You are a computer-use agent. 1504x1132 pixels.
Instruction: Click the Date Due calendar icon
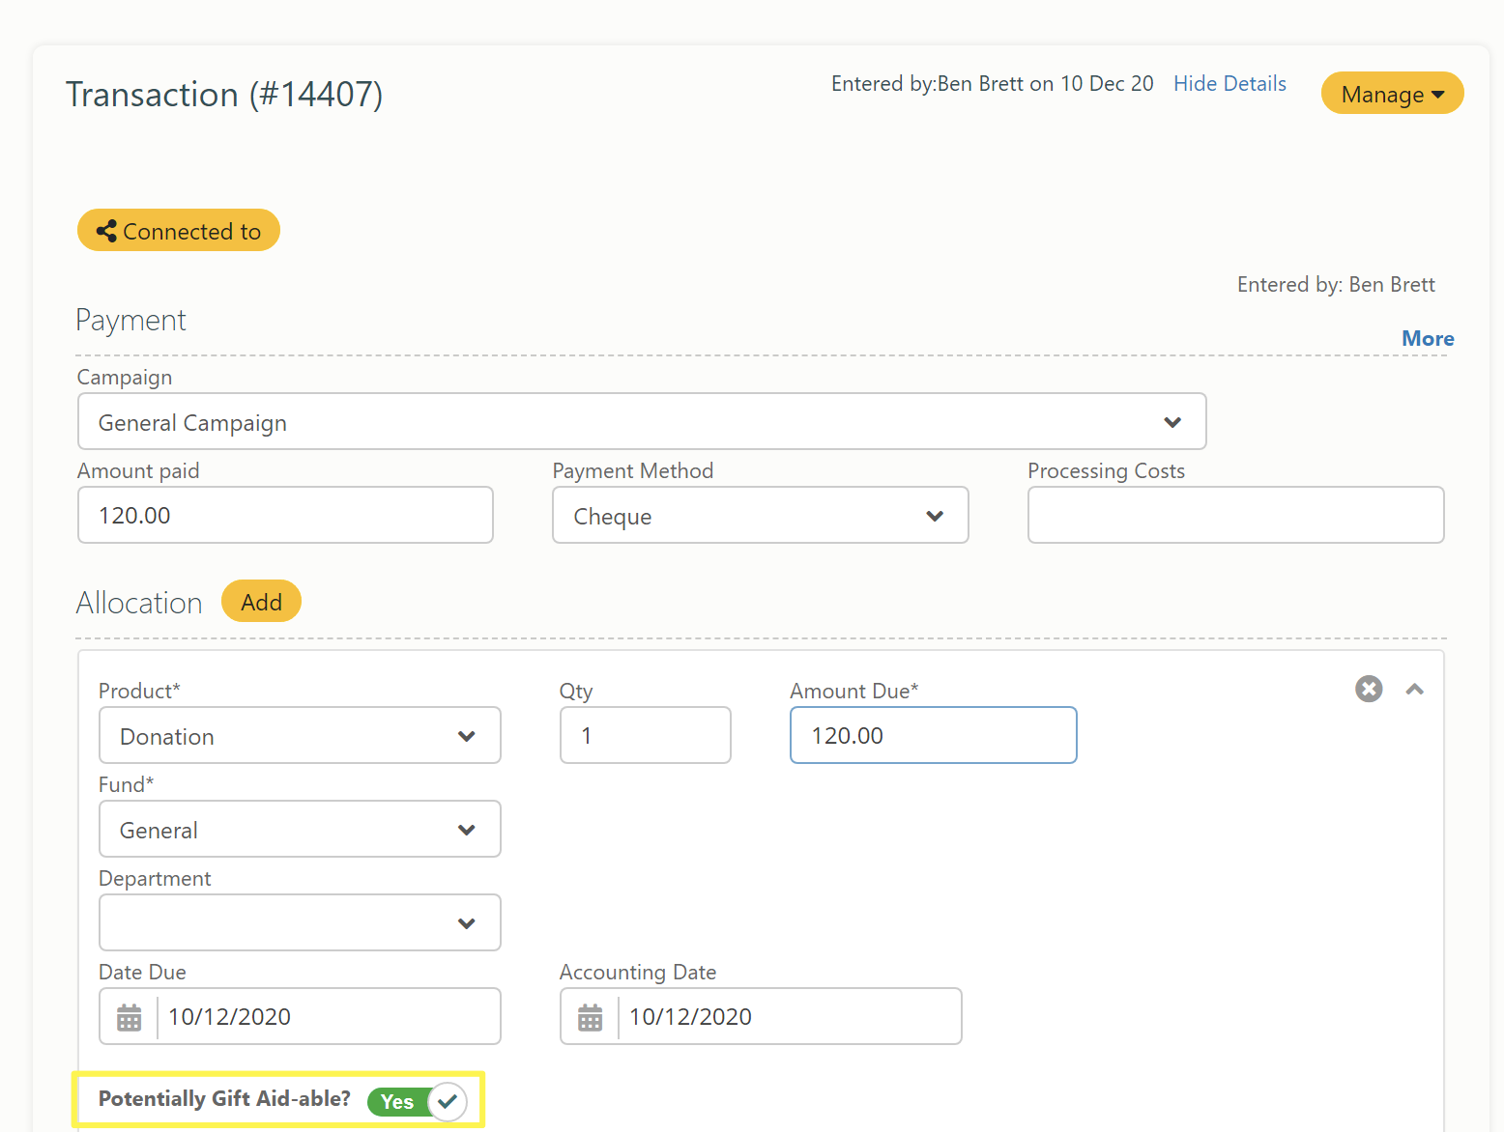point(129,1016)
